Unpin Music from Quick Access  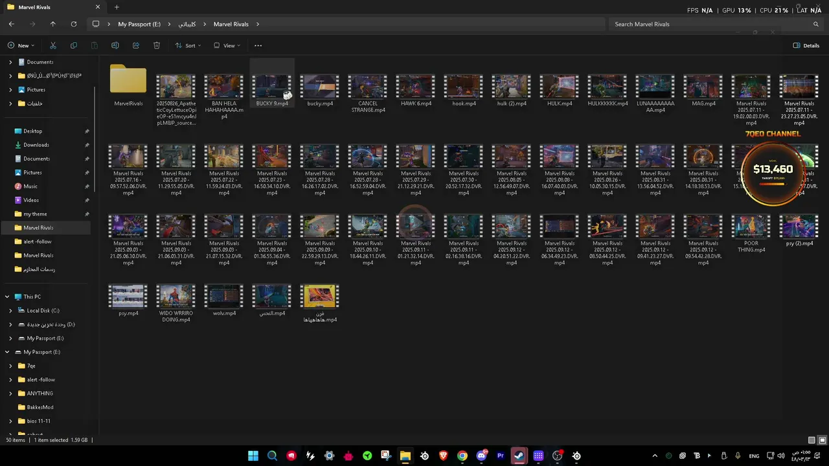pos(87,186)
